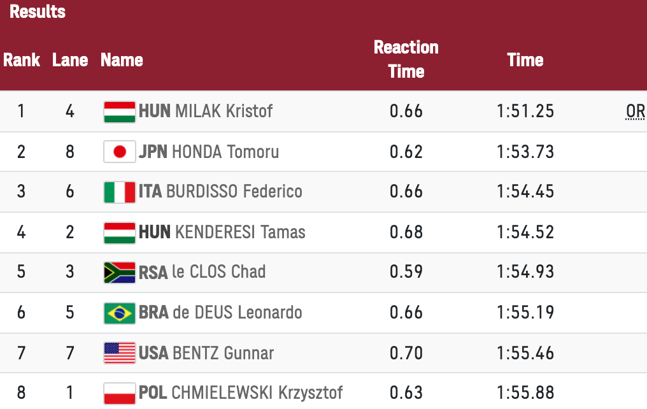Click the Name column header

122,60
